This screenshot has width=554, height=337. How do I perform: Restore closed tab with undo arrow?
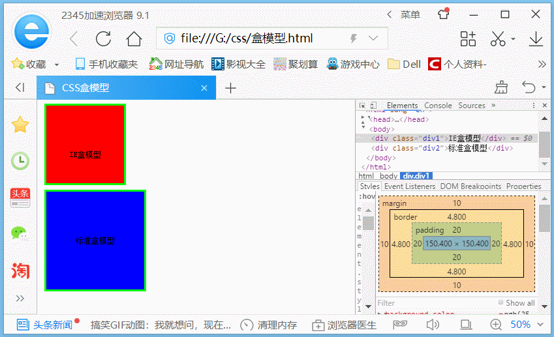(x=529, y=87)
